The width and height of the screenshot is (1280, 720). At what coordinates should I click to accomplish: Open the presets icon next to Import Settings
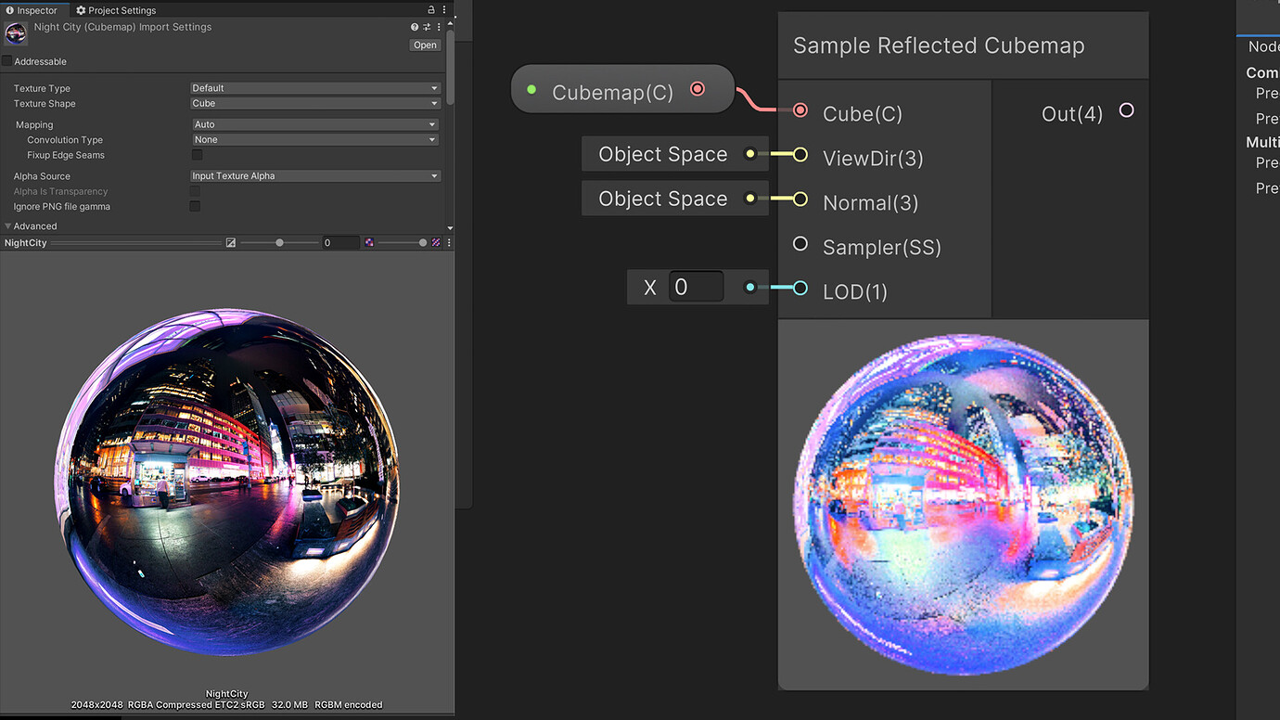click(427, 27)
